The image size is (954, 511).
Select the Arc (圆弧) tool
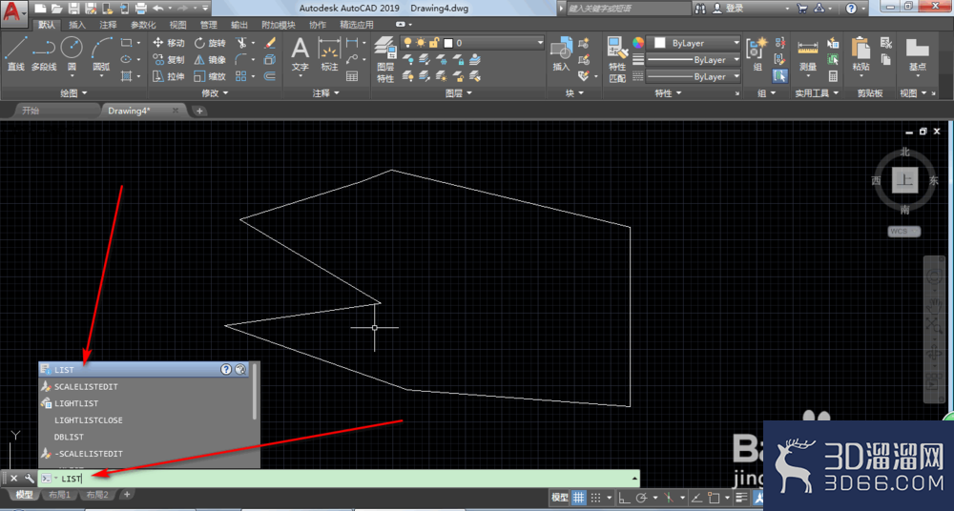[x=102, y=53]
